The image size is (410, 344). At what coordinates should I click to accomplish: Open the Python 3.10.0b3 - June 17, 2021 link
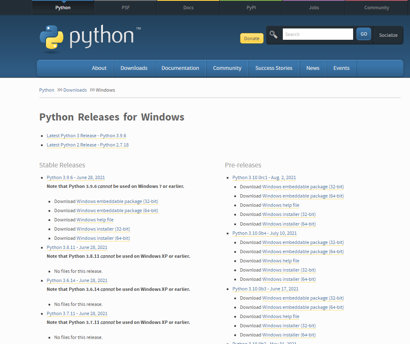point(265,289)
